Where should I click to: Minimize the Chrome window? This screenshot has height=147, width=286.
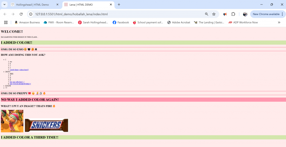(x=261, y=4)
